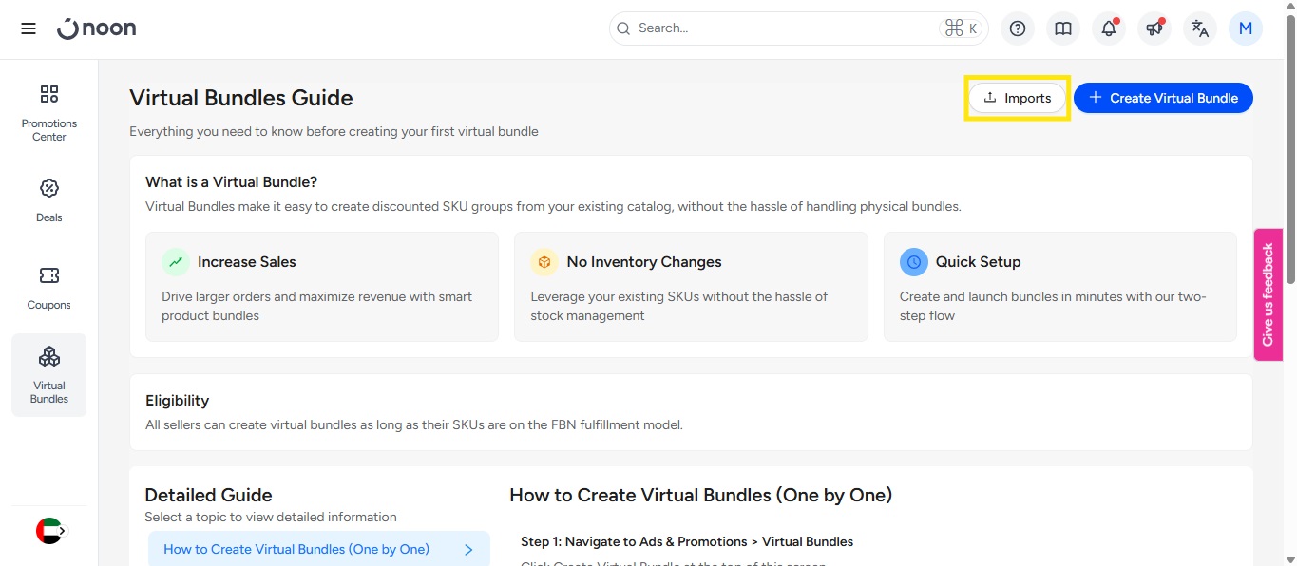Image resolution: width=1297 pixels, height=566 pixels.
Task: Click the page vertical scrollbar
Action: point(1289,152)
